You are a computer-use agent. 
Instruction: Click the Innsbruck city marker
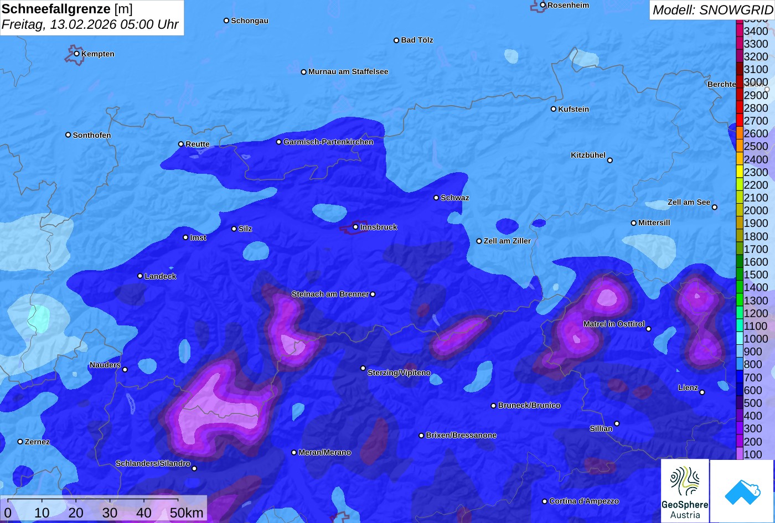[x=355, y=227]
